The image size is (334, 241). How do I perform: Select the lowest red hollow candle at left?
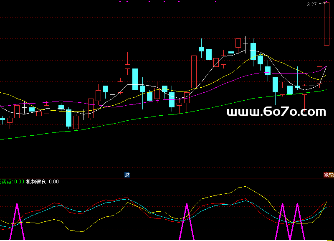point(76,122)
